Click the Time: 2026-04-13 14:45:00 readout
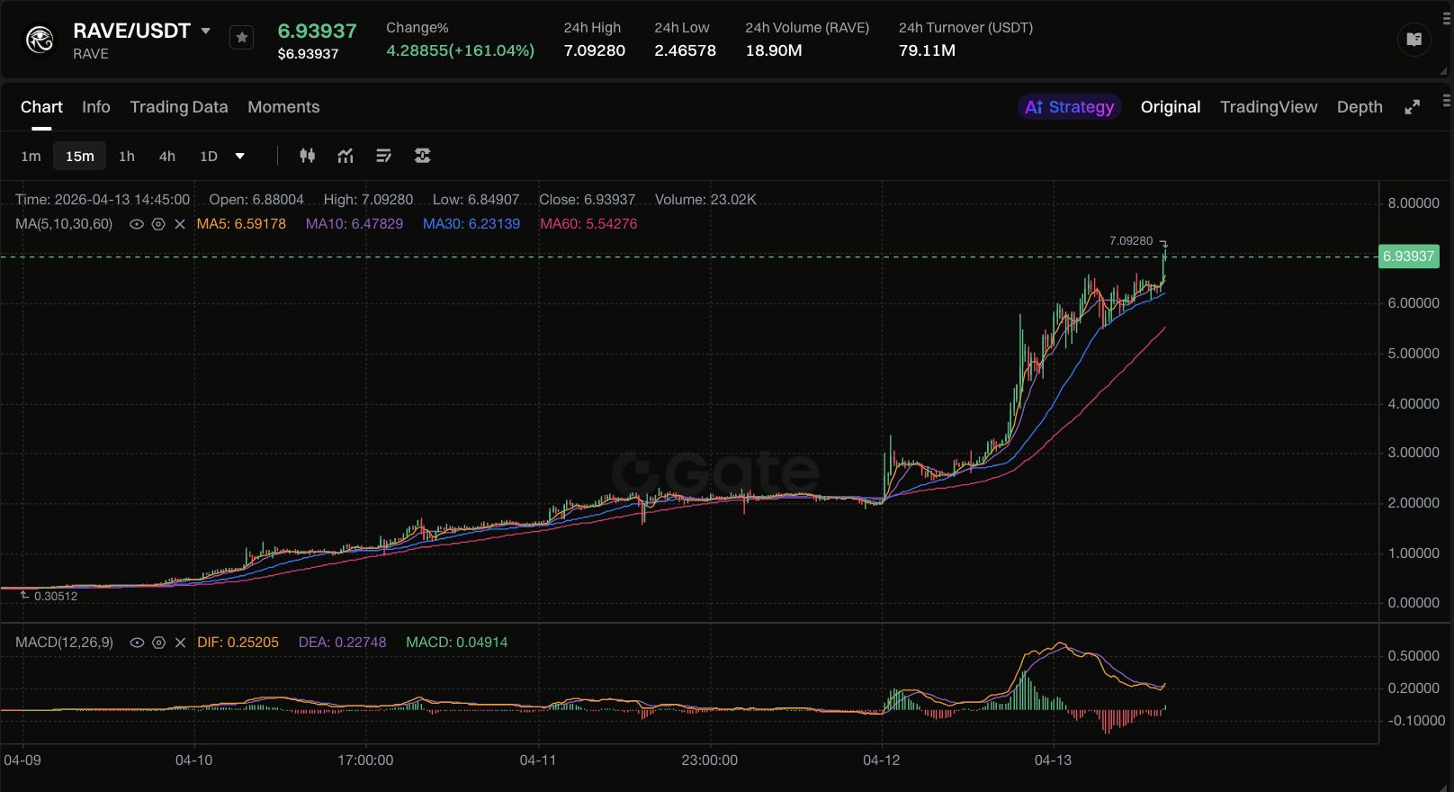Screen dimensions: 1454x792 [103, 200]
